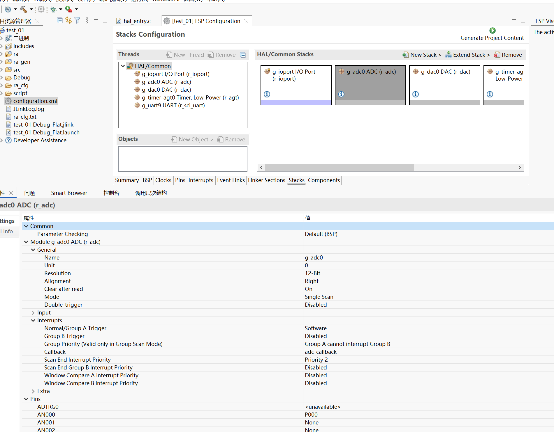Click info icon on g_ioport stack block

click(x=267, y=94)
